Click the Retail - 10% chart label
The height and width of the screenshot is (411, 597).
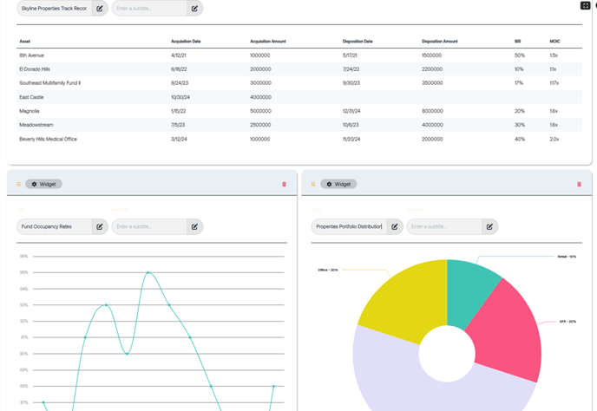pyautogui.click(x=567, y=257)
